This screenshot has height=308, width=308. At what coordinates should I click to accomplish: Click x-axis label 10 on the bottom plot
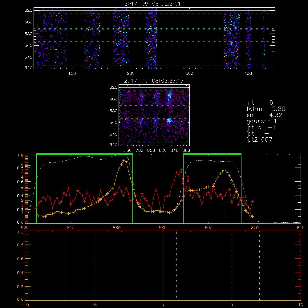point(301,305)
